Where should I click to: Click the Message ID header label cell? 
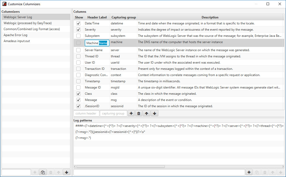pyautogui.click(x=97, y=87)
